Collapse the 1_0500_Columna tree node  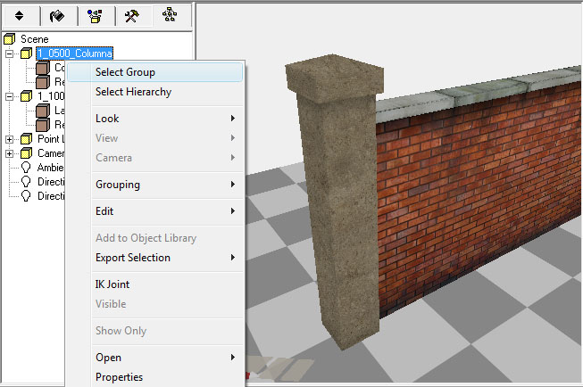click(10, 54)
